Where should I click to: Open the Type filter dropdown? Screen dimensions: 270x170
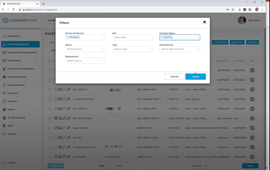pyautogui.click(x=133, y=49)
